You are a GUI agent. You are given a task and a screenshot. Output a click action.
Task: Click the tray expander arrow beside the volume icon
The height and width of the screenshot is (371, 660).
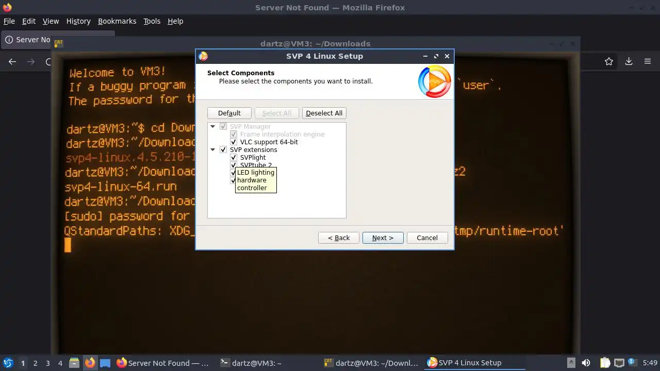[571, 363]
